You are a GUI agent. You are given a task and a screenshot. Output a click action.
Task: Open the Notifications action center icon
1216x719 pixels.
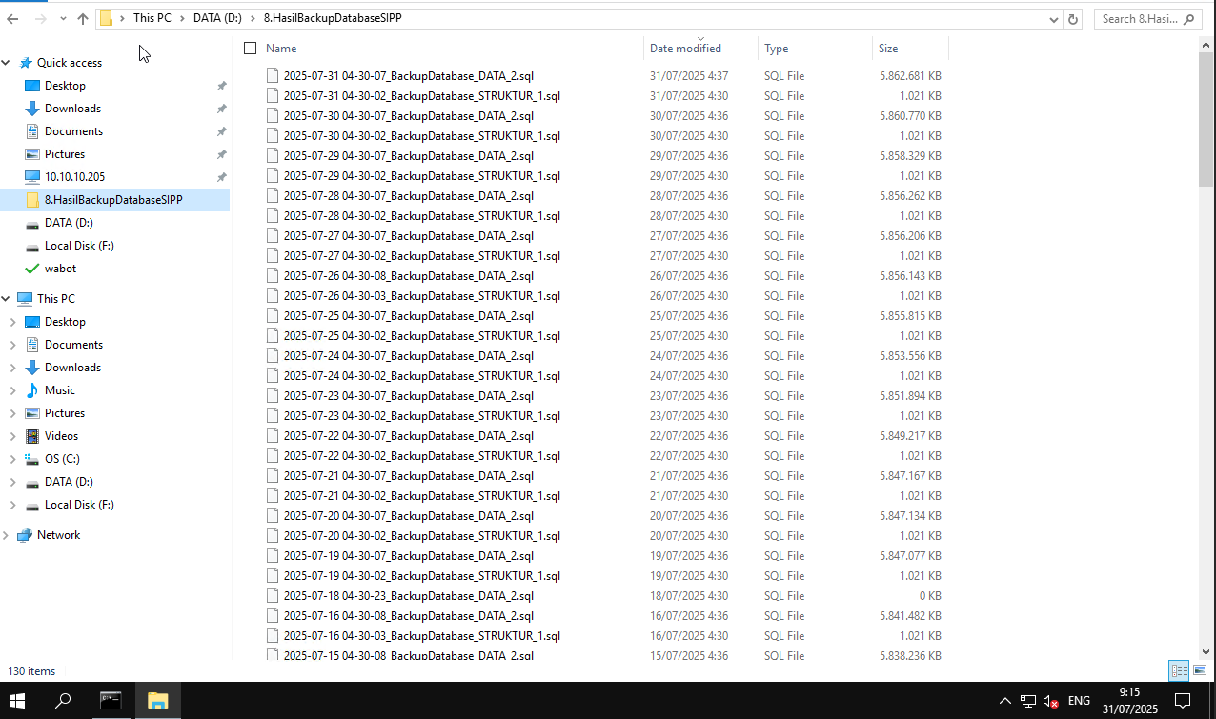1183,701
